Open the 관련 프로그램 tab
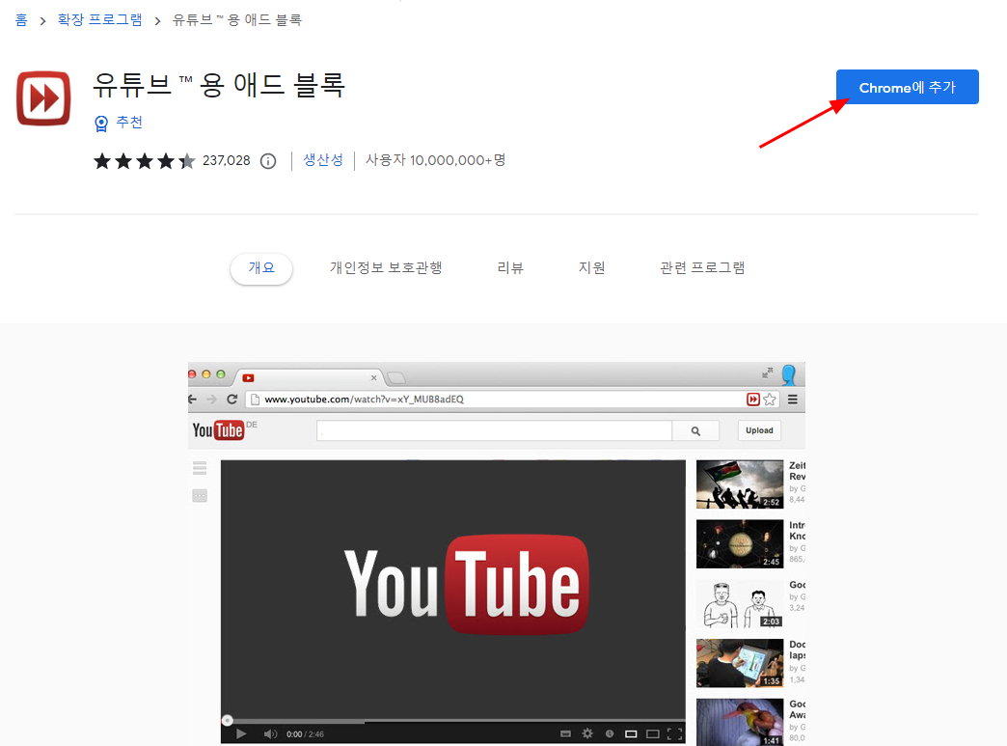 702,268
